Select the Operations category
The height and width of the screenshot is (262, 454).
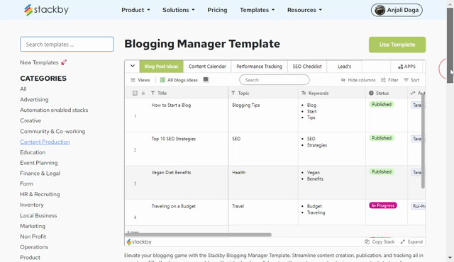click(x=34, y=247)
